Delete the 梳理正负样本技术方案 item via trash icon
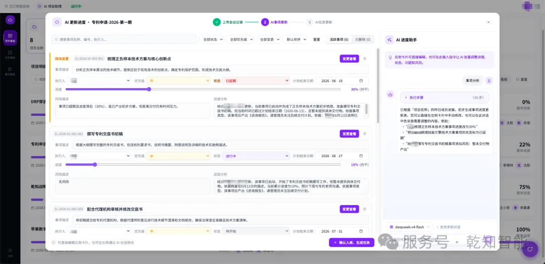 click(365, 58)
